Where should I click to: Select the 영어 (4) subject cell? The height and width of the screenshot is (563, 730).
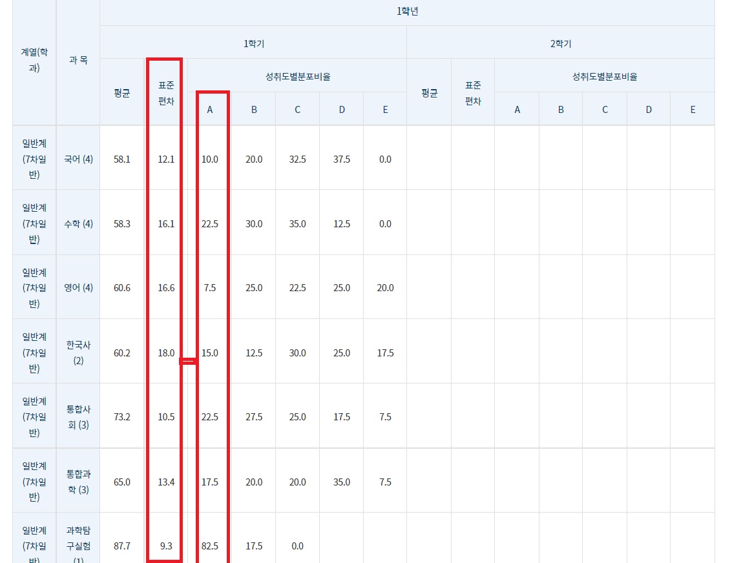click(x=78, y=288)
